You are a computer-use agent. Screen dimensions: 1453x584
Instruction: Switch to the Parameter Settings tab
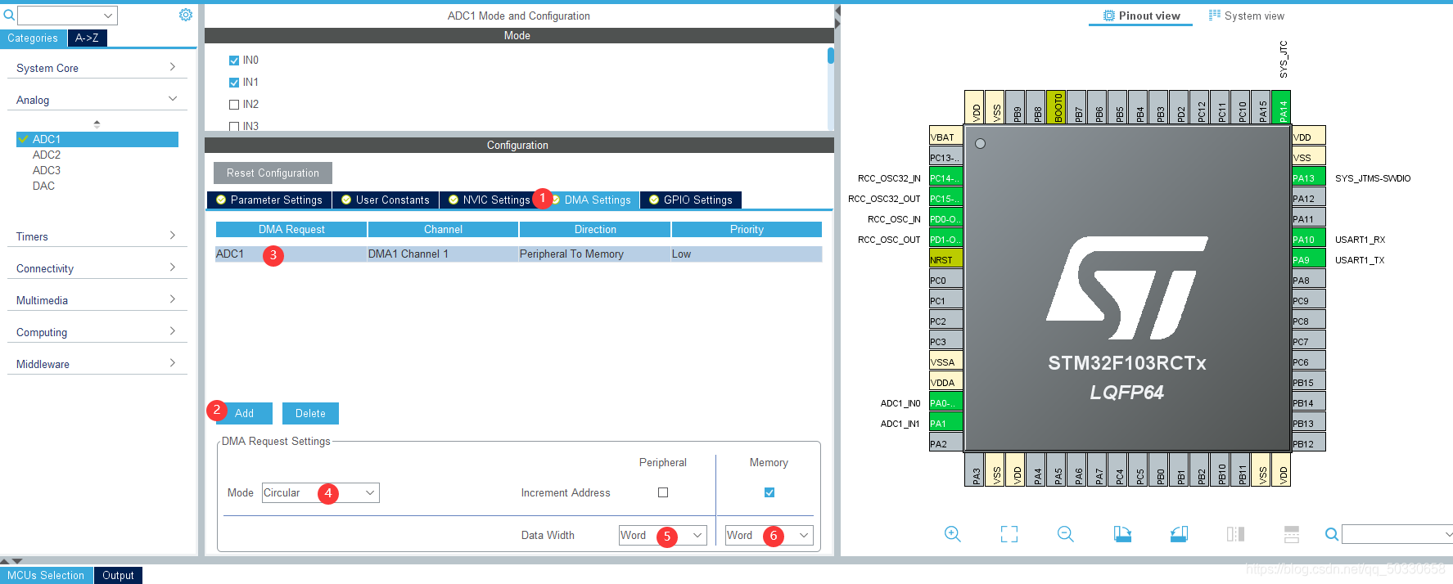tap(269, 200)
